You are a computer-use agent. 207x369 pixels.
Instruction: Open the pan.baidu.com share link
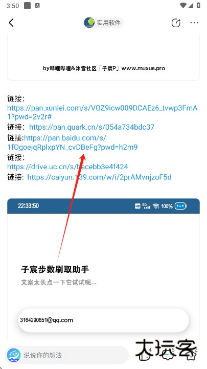[x=72, y=142]
